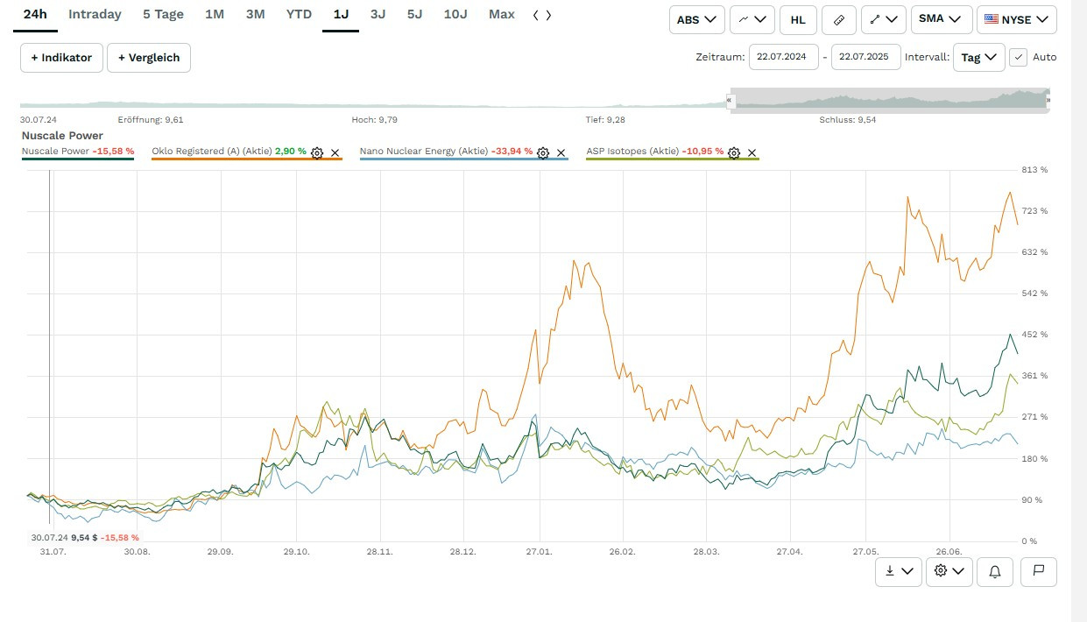Image resolution: width=1087 pixels, height=622 pixels.
Task: Click the 452 % axis label
Action: pos(1034,335)
